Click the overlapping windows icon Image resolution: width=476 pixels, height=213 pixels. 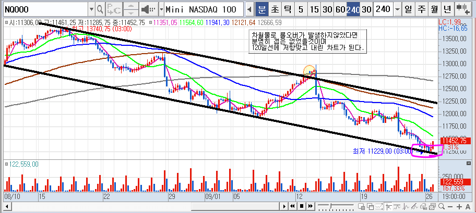[x=370, y=207]
